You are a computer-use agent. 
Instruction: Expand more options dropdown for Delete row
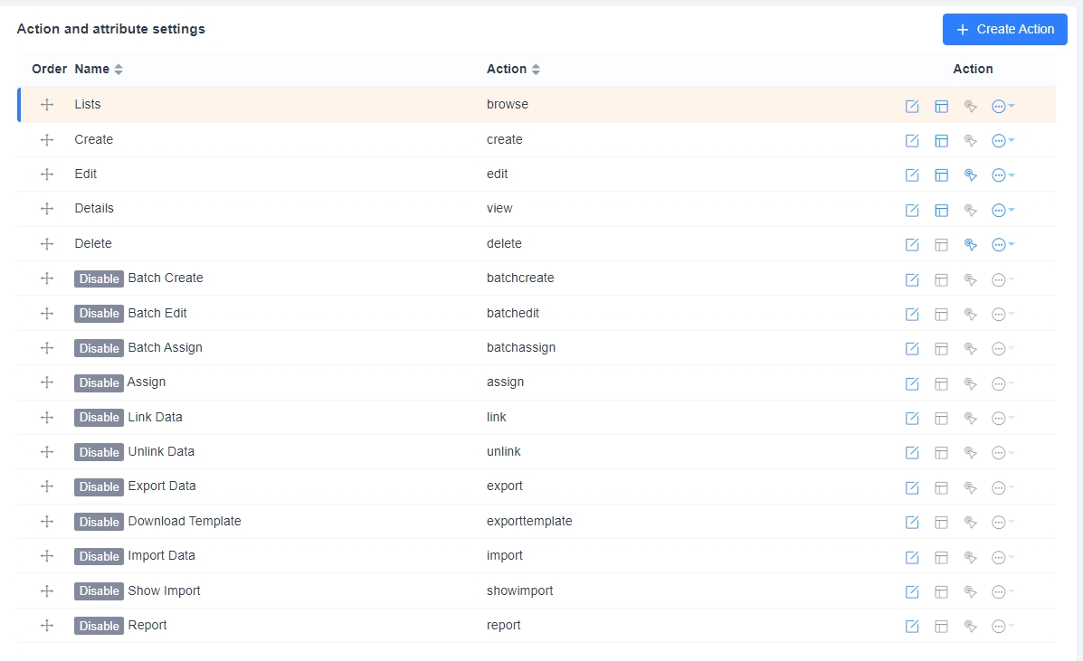pos(1002,244)
